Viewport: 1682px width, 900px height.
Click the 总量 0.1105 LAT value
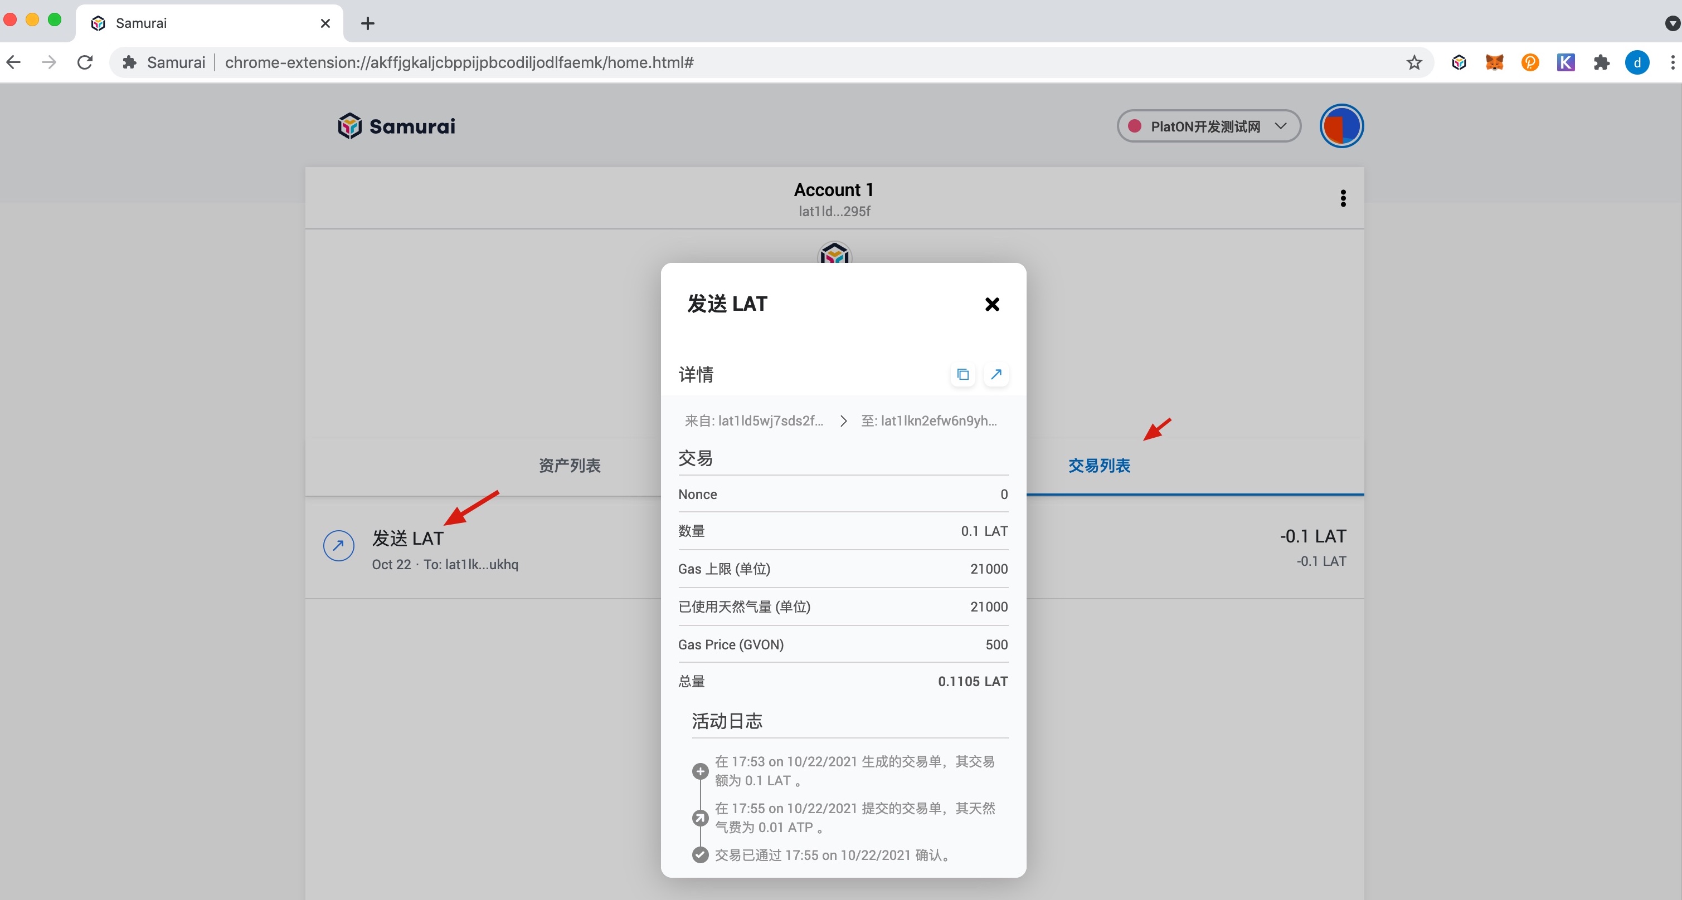[973, 681]
